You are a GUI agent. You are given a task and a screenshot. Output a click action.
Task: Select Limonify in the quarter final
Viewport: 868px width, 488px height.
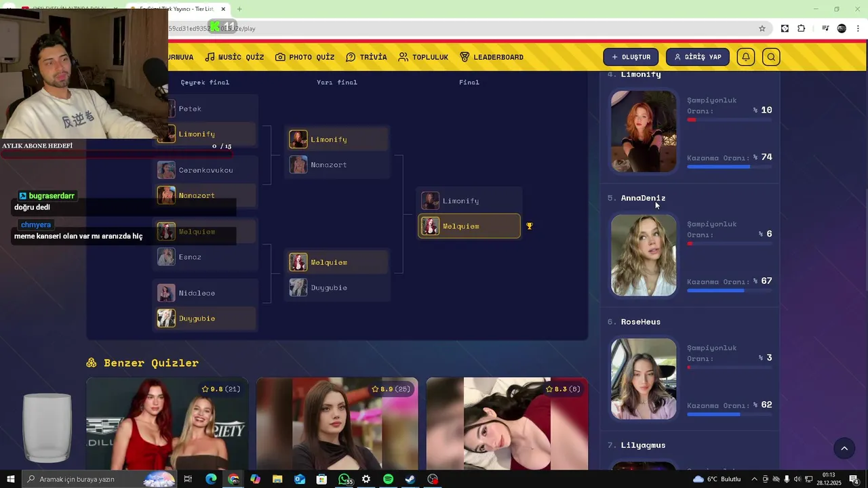(x=207, y=134)
